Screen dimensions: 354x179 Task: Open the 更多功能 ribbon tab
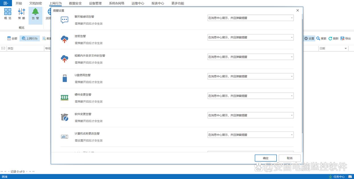click(x=178, y=3)
